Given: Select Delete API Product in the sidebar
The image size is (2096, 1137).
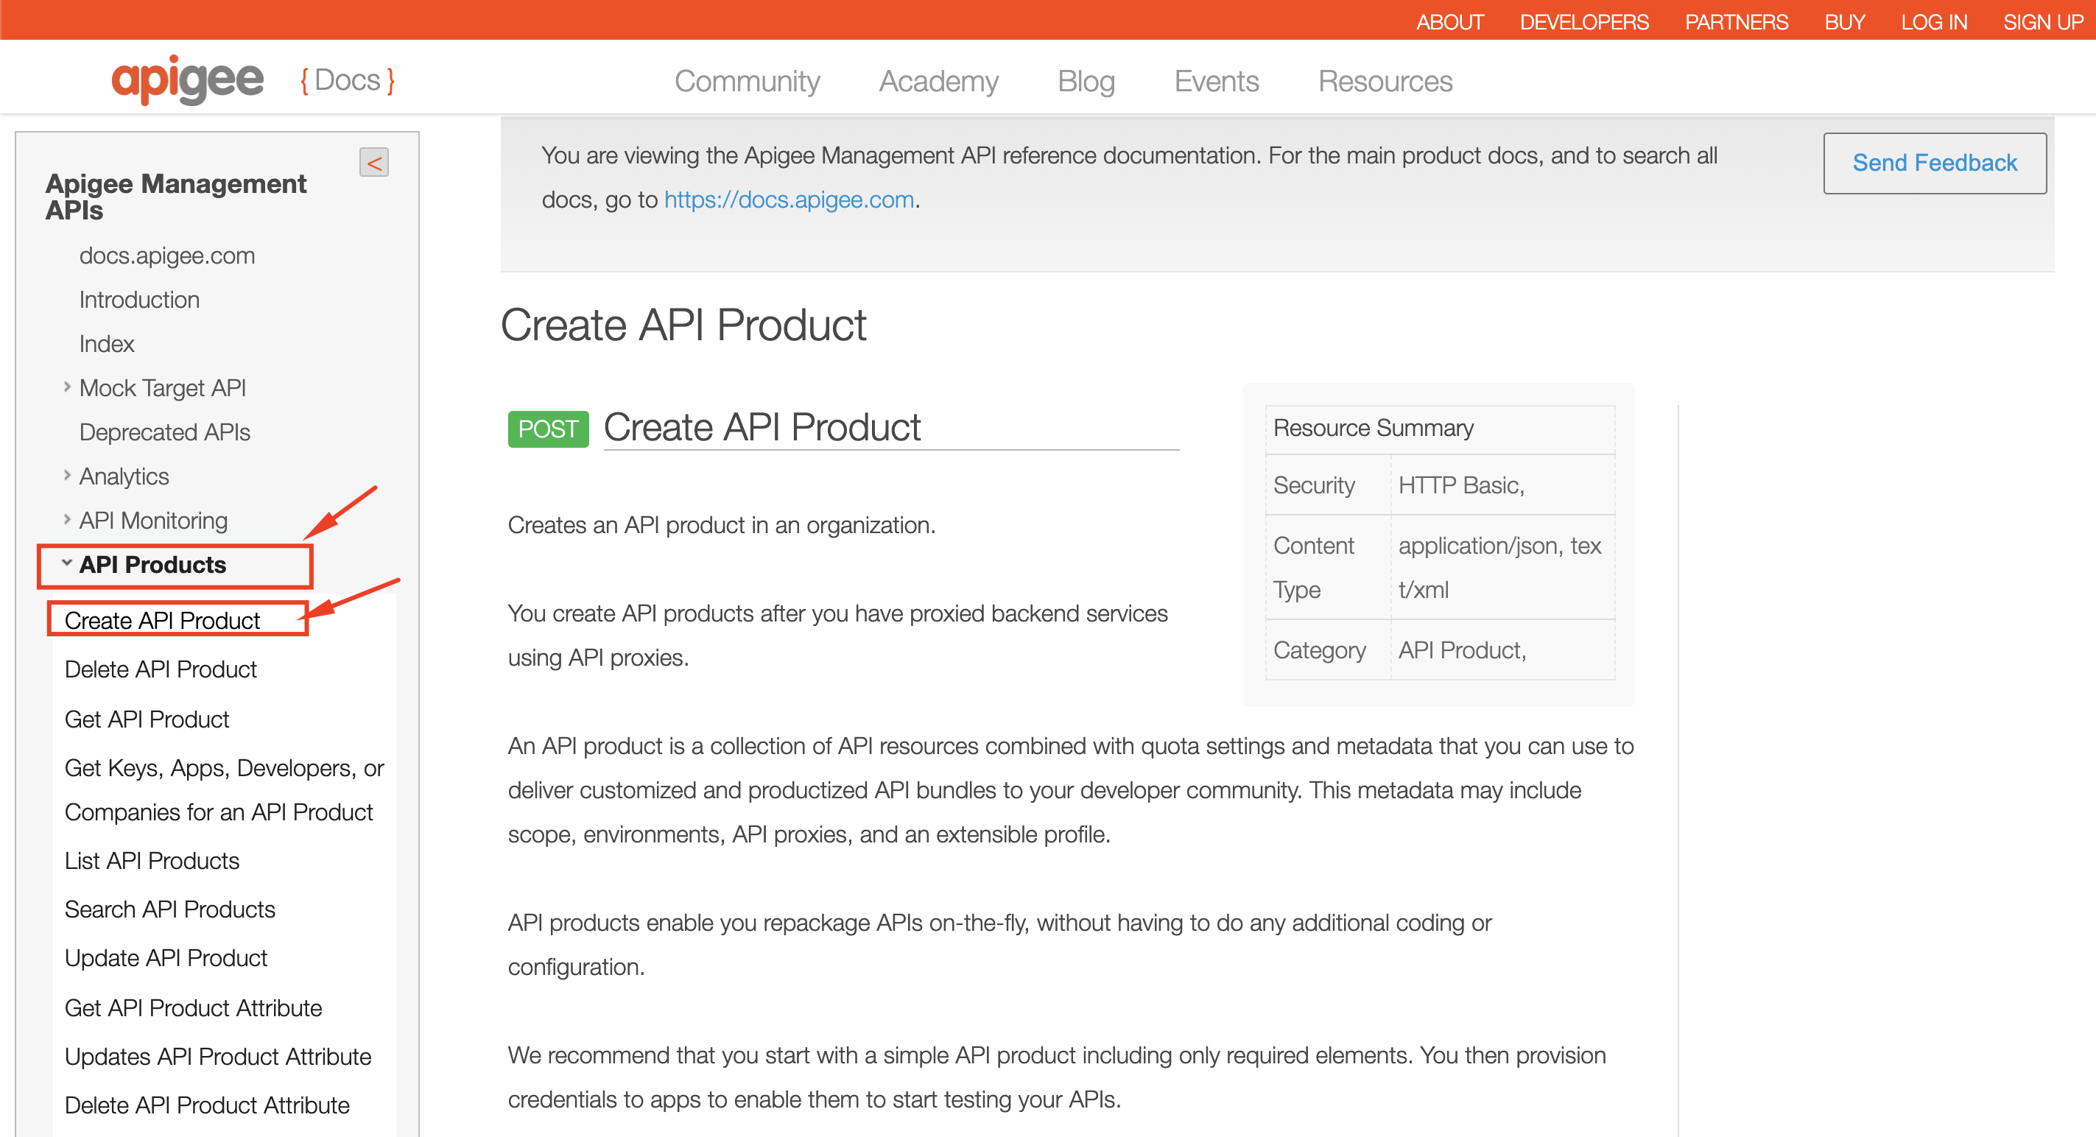Looking at the screenshot, I should (161, 669).
